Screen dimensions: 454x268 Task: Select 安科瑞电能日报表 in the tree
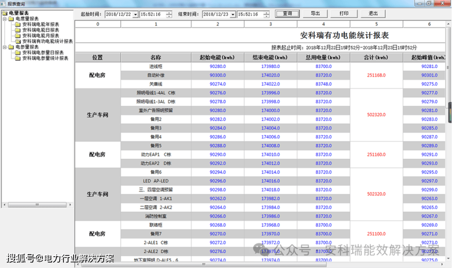[x=41, y=30]
